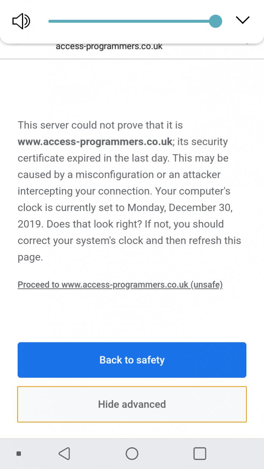Set volume near the slider's left end
This screenshot has height=469, width=264.
55,21
